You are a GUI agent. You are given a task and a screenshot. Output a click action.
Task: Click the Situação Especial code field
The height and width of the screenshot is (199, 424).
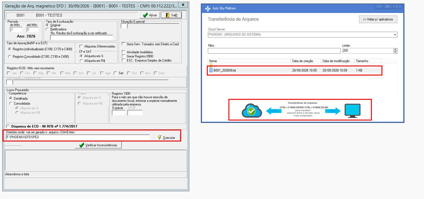124,26
